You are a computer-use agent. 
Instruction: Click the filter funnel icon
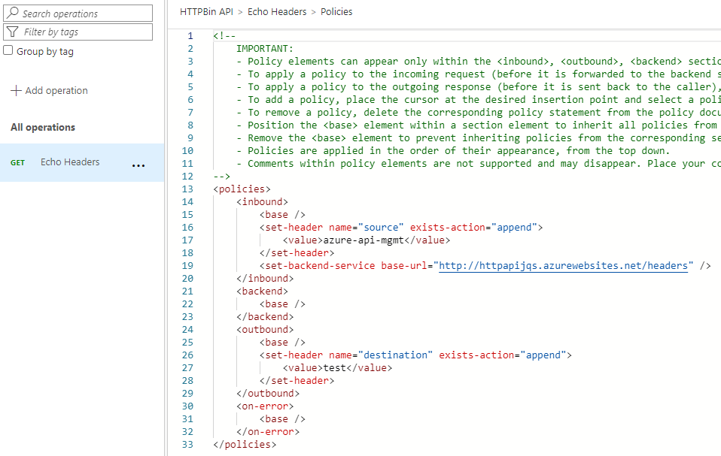pyautogui.click(x=14, y=32)
